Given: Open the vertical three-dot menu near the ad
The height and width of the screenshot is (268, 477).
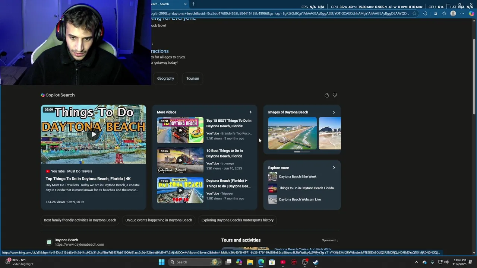Looking at the screenshot, I should pos(152,43).
